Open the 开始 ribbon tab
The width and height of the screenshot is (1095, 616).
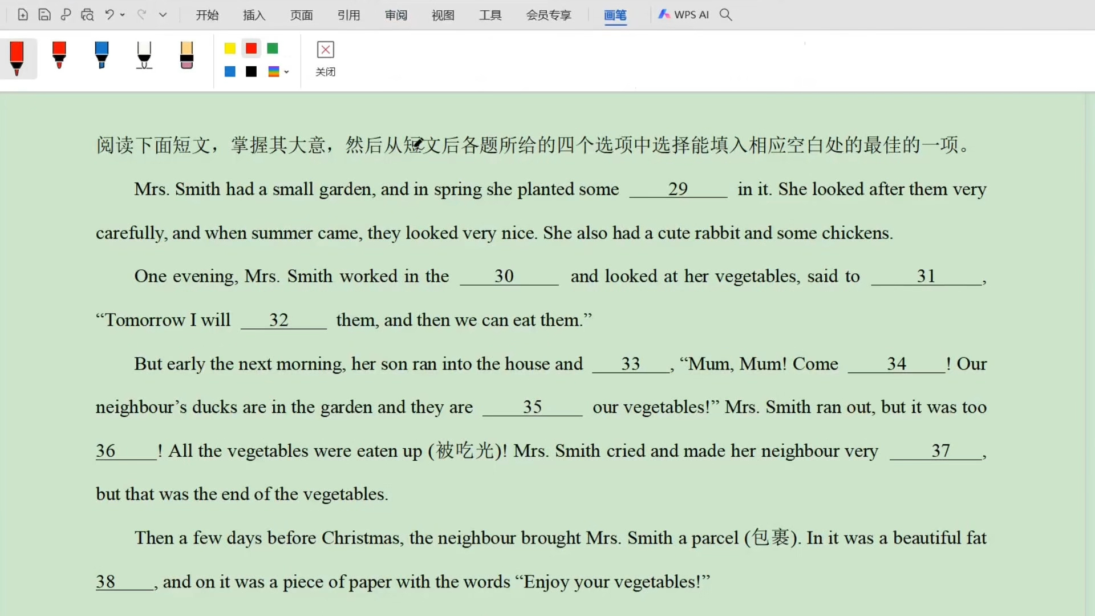coord(207,15)
